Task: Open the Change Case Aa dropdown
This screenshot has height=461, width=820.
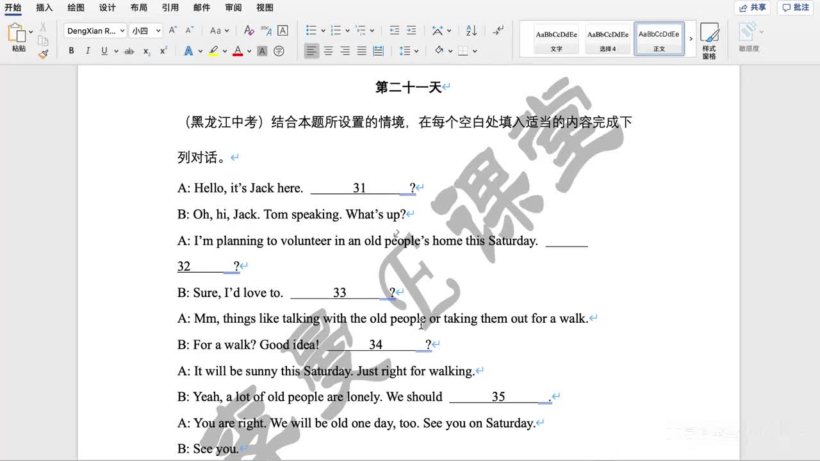Action: [218, 30]
